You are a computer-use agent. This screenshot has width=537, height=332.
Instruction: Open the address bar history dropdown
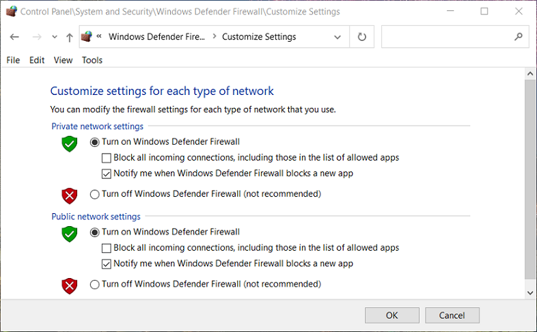pyautogui.click(x=338, y=37)
